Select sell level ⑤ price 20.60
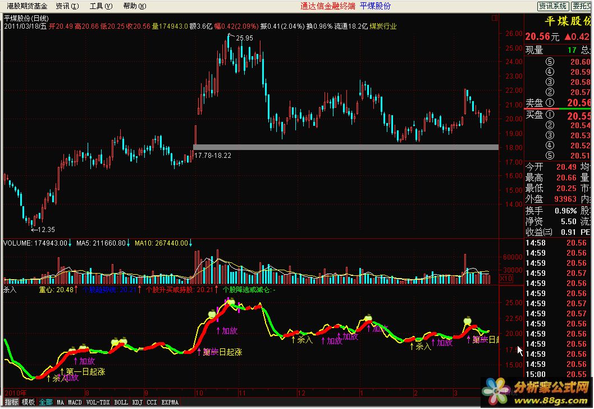 (580, 62)
